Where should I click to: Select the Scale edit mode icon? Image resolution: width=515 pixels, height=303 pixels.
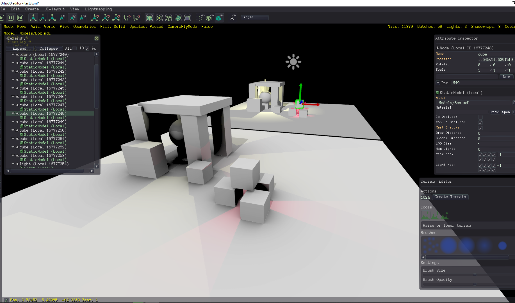[x=52, y=18]
